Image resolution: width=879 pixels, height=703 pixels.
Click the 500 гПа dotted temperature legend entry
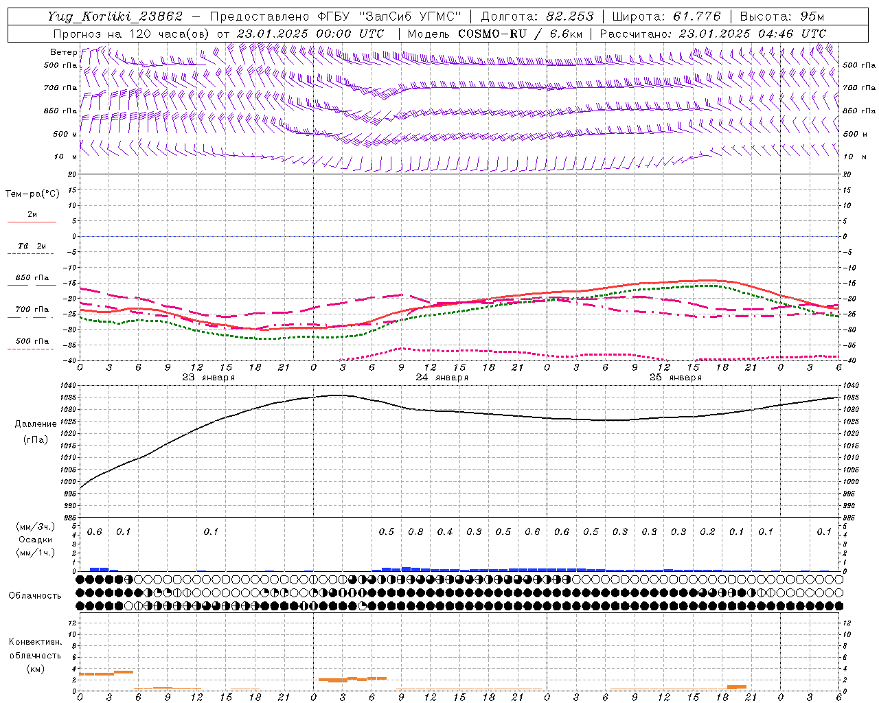tap(32, 344)
